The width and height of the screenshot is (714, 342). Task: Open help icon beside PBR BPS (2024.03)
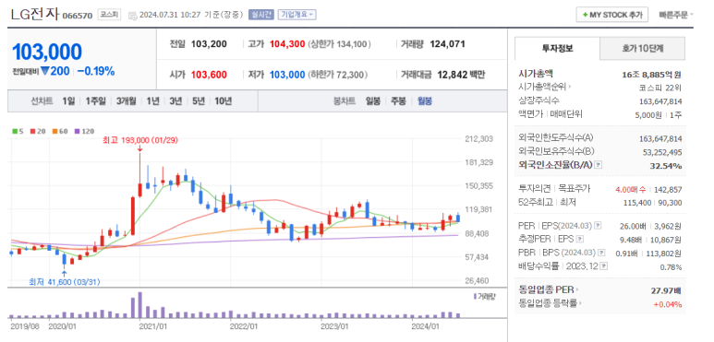[x=602, y=252]
